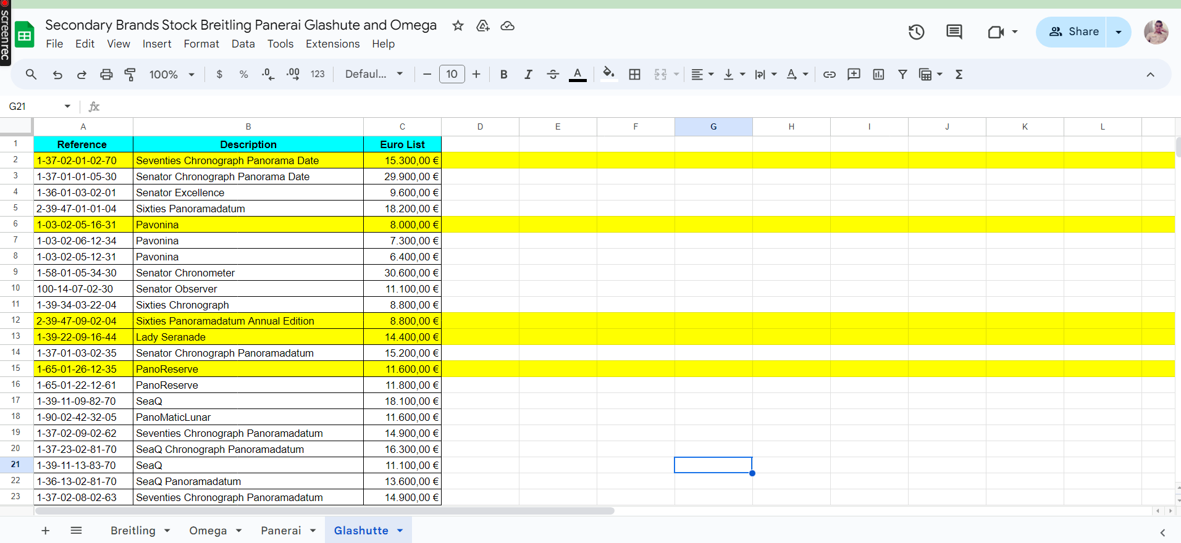The width and height of the screenshot is (1181, 543).
Task: Open the Google Sheets home icon
Action: pos(25,35)
